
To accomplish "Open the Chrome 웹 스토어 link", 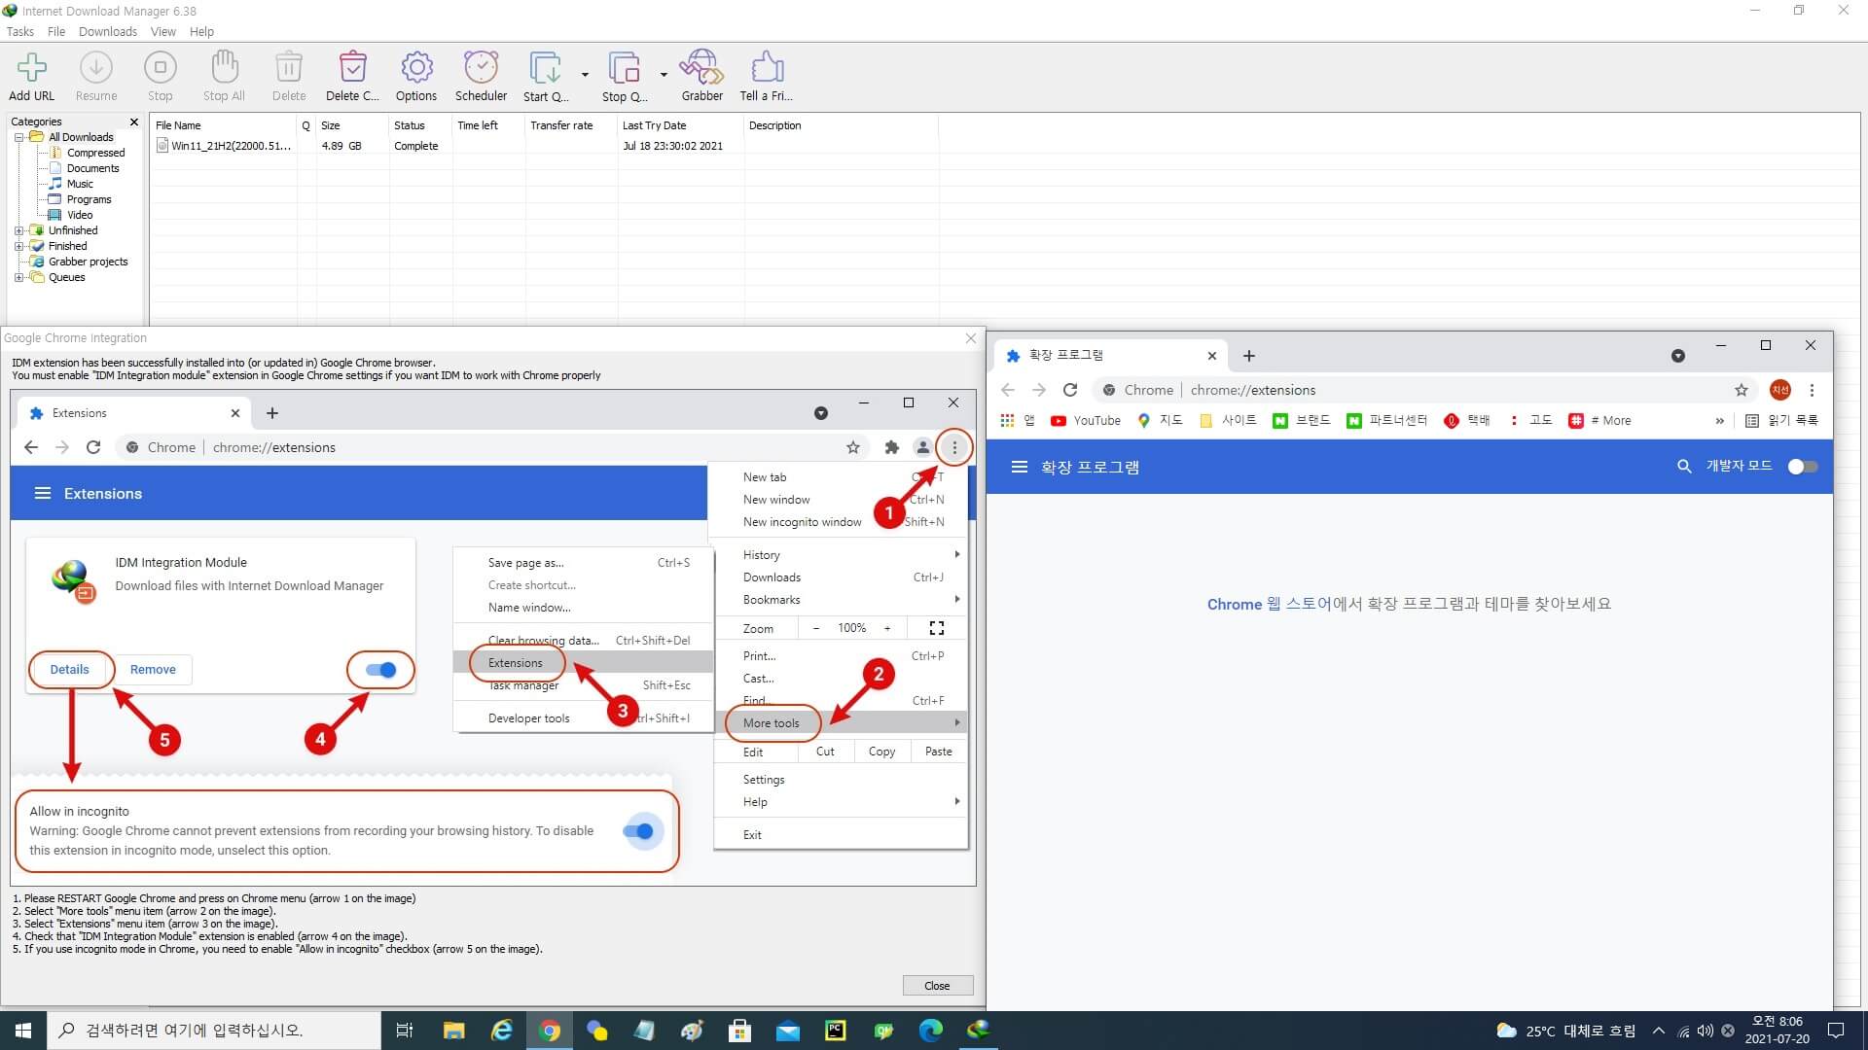I will coord(1269,604).
